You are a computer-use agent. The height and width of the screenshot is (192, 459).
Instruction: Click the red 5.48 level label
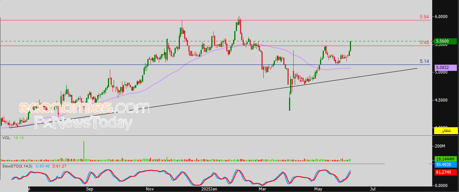424,43
